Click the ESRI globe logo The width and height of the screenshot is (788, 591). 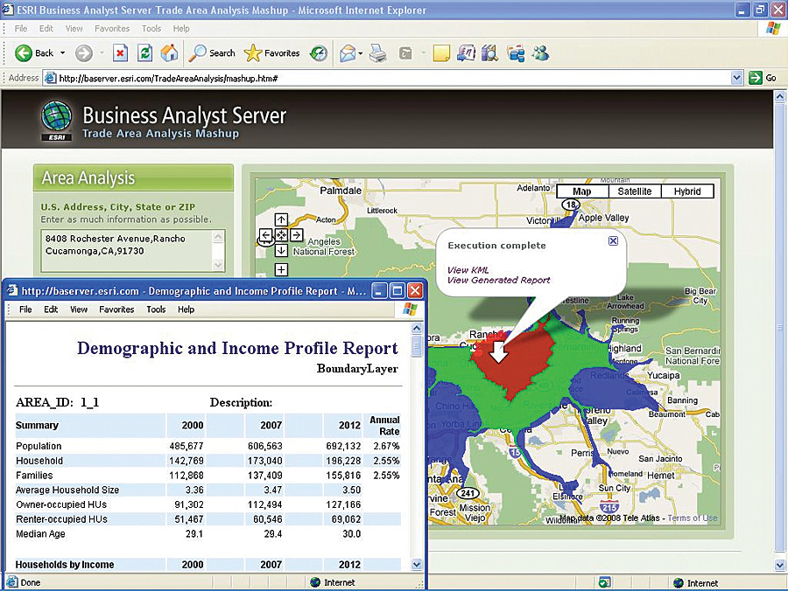(x=56, y=120)
